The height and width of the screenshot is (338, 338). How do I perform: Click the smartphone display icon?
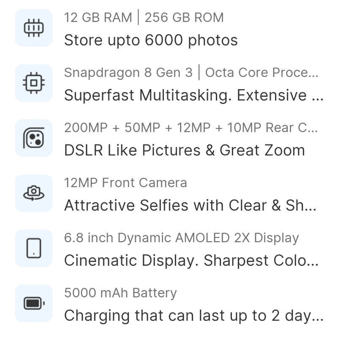pyautogui.click(x=34, y=248)
